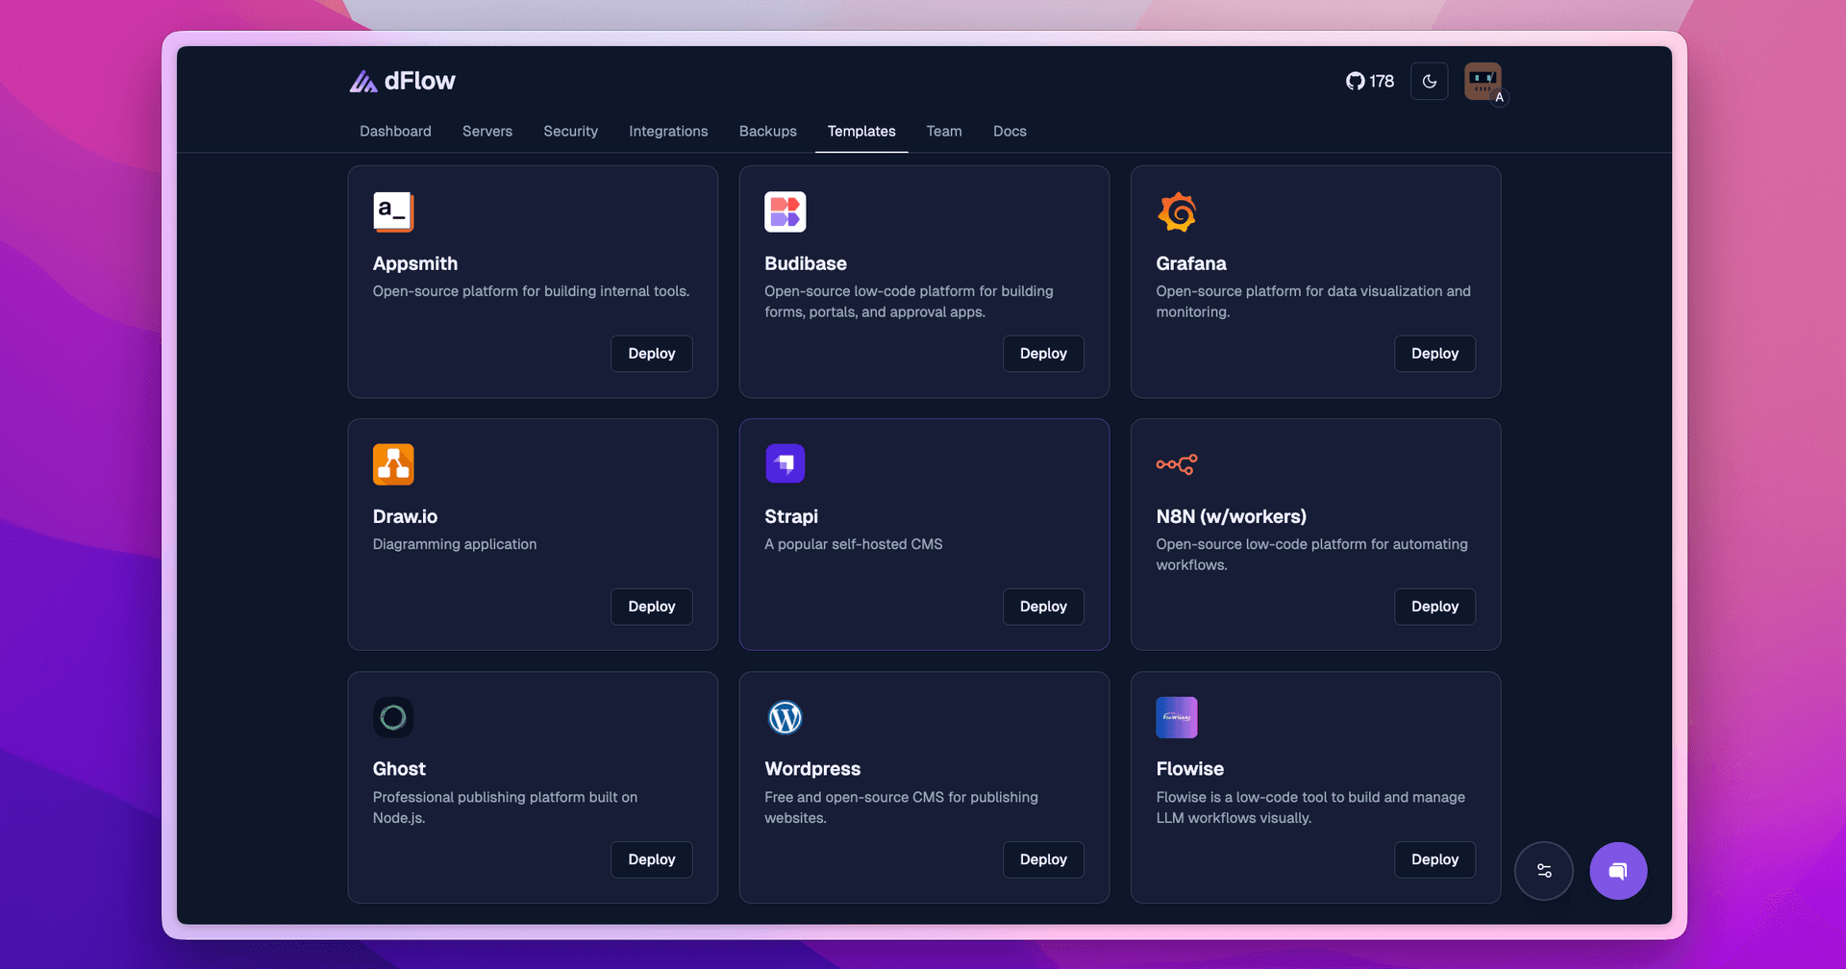
Task: Select the Strapi logo icon
Action: pos(786,463)
